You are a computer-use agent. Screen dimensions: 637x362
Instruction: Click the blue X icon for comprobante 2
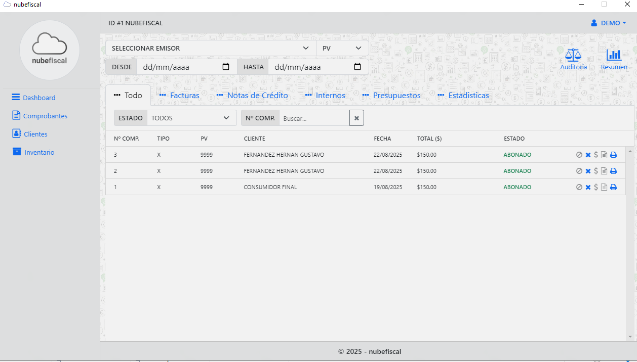[x=588, y=171]
